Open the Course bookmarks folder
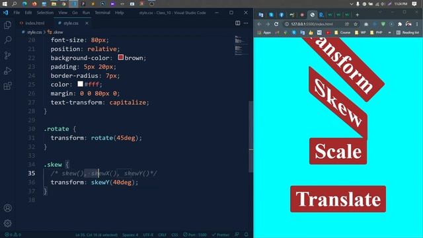 pos(342,32)
